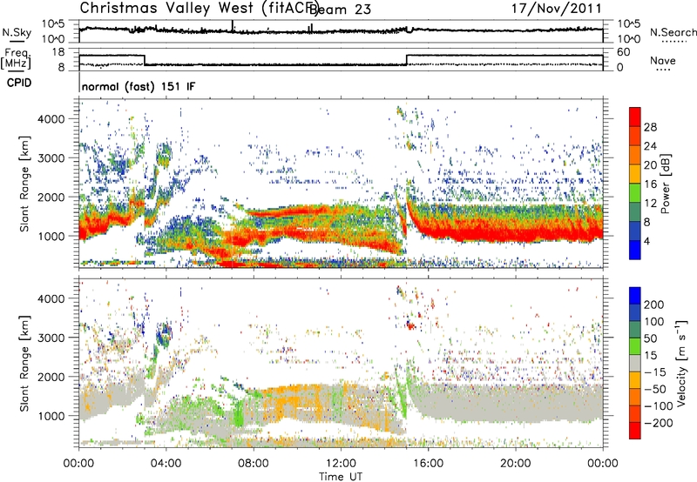This screenshot has width=697, height=482.
Task: Click the 'N.Search' legend label
Action: click(673, 32)
